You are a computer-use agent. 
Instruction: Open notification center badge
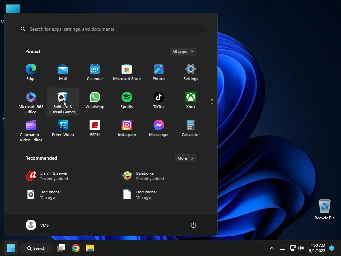332,248
